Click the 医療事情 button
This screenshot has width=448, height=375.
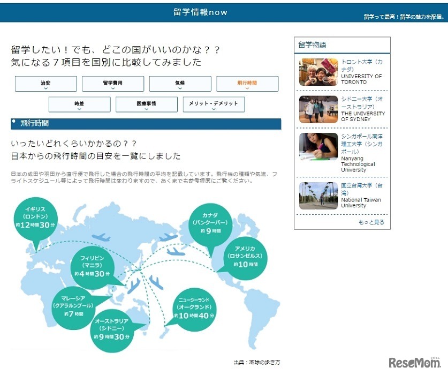click(x=146, y=104)
